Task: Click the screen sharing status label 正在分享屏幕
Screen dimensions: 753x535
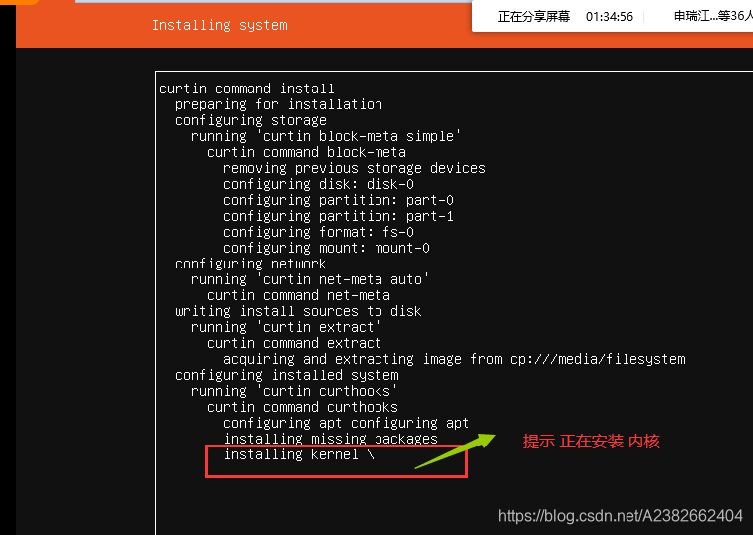Action: tap(534, 17)
